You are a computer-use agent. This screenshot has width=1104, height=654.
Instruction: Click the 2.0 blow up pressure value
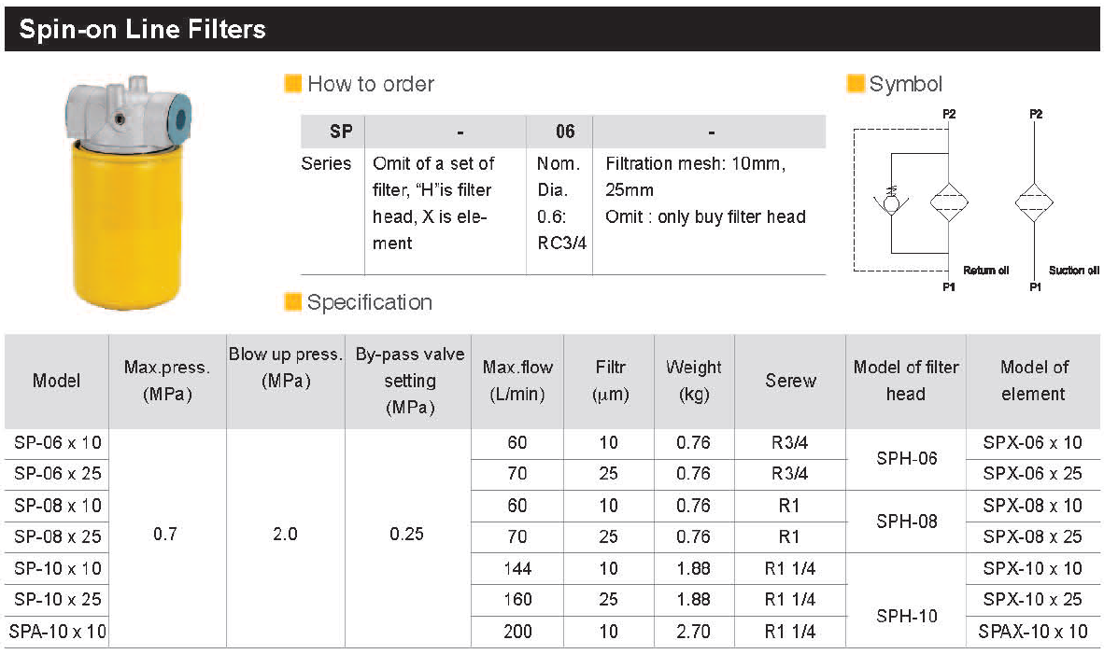pyautogui.click(x=285, y=535)
